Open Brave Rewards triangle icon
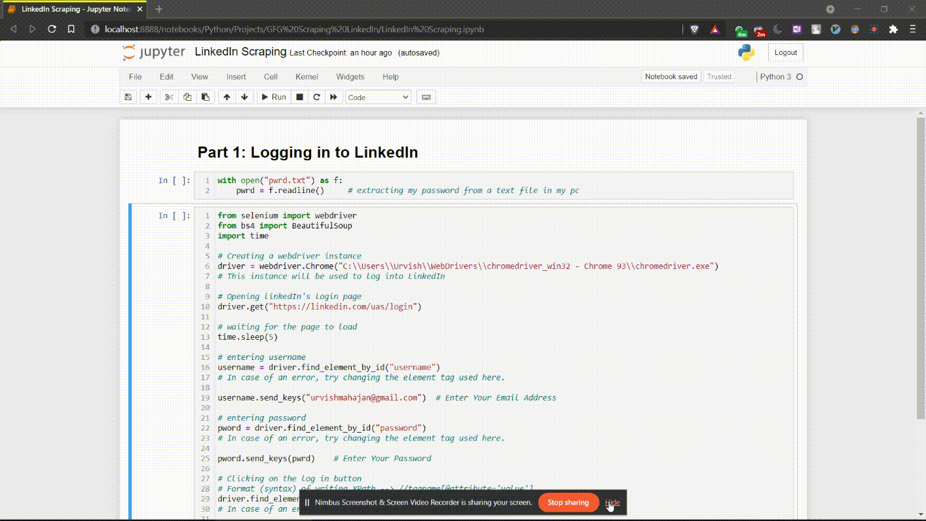Image resolution: width=926 pixels, height=521 pixels. (x=714, y=29)
